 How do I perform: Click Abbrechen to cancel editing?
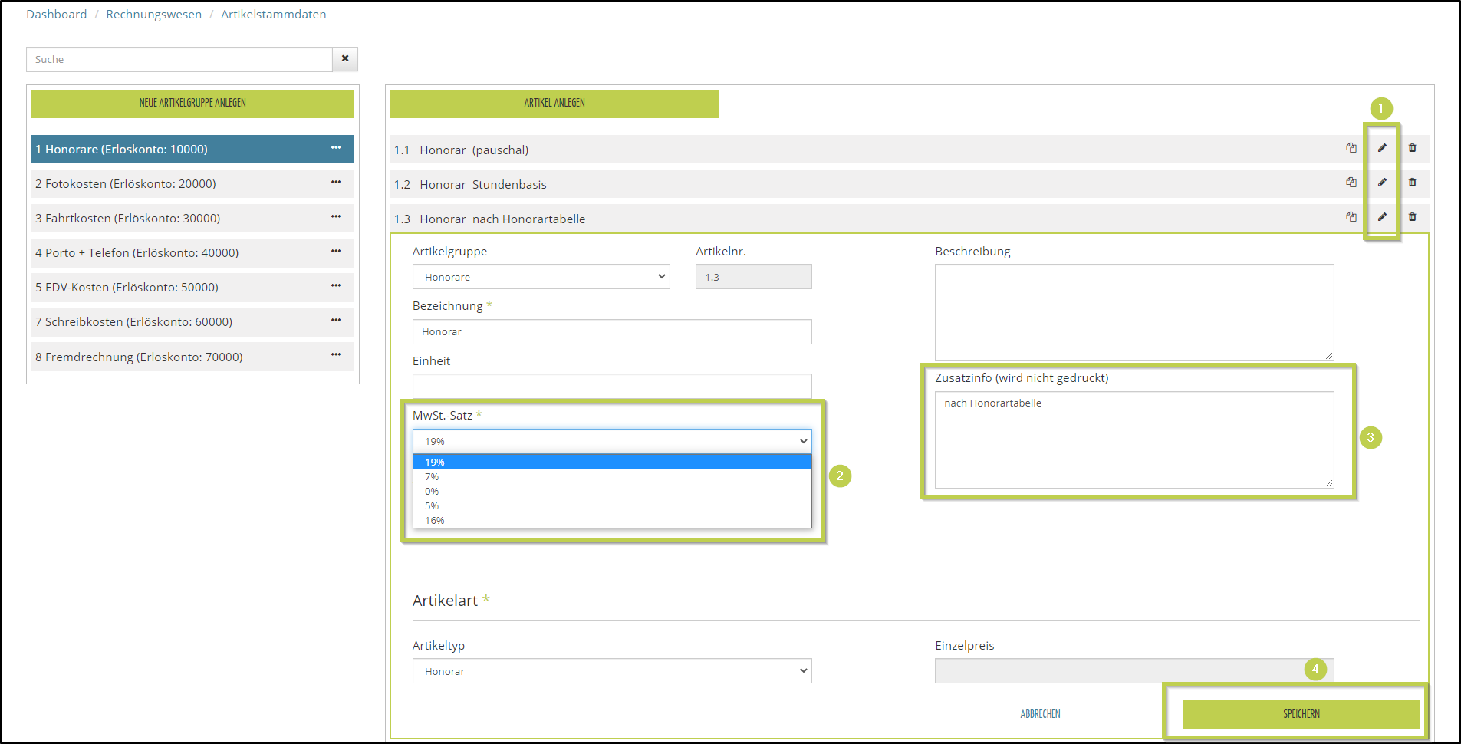click(1040, 714)
